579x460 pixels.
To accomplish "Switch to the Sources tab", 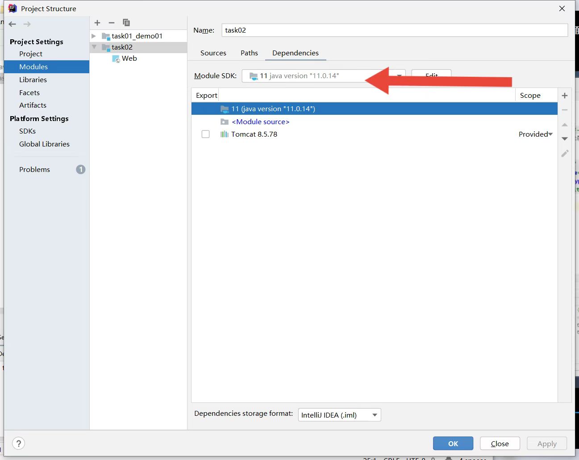I will click(213, 53).
